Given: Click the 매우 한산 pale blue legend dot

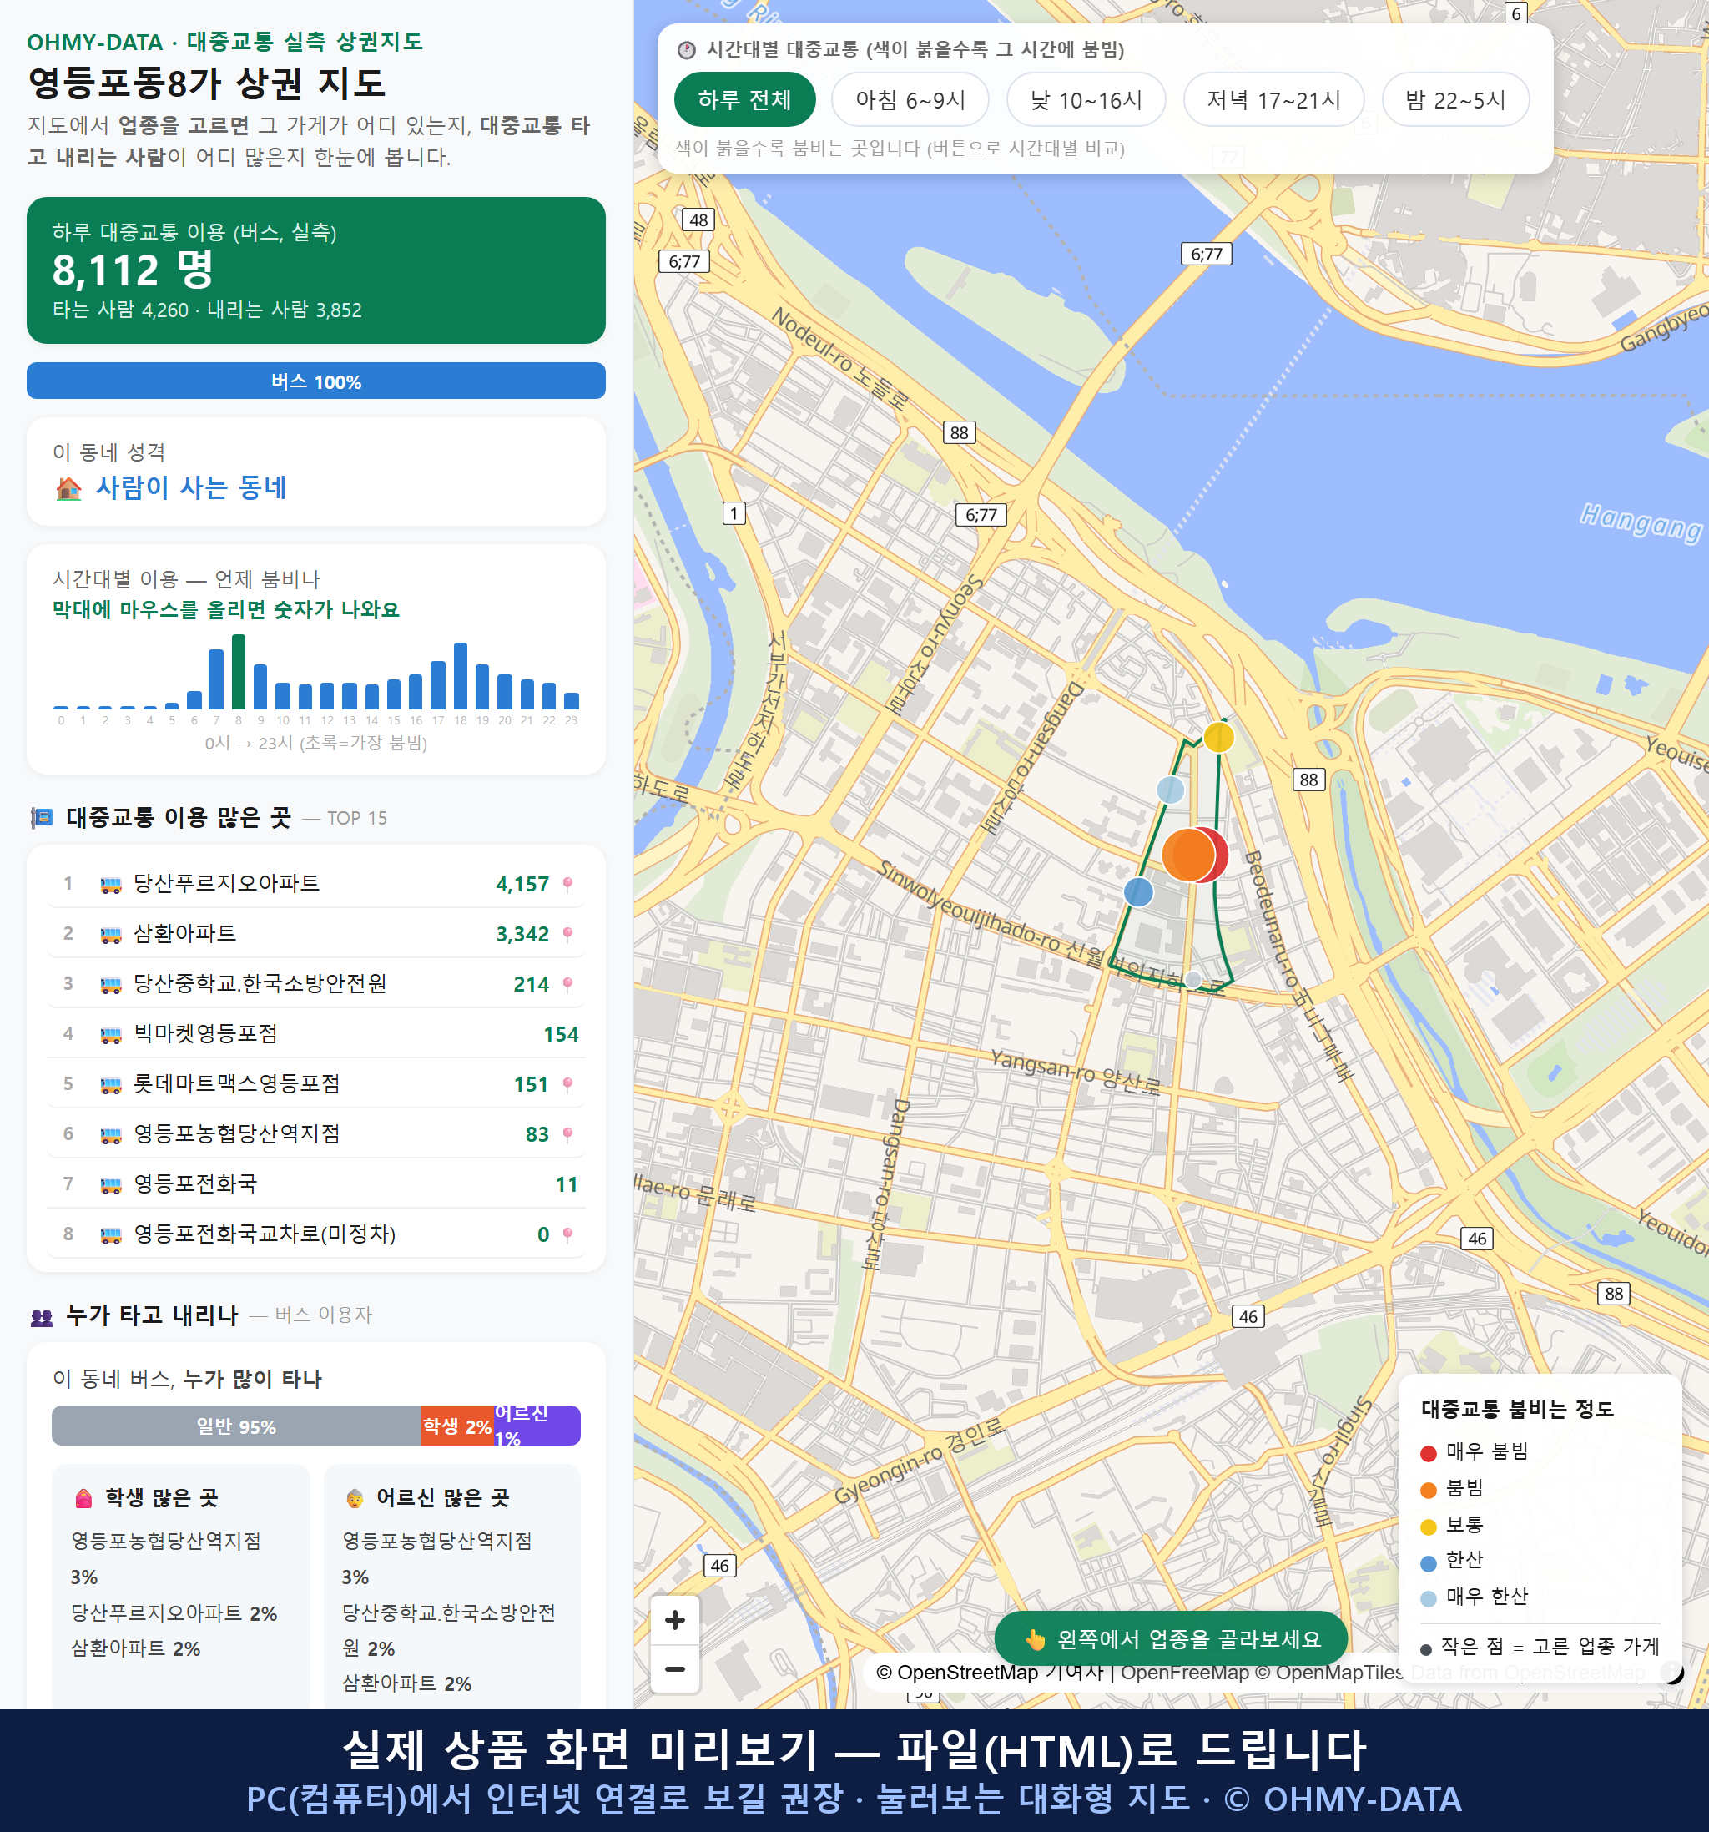Looking at the screenshot, I should pyautogui.click(x=1428, y=1599).
